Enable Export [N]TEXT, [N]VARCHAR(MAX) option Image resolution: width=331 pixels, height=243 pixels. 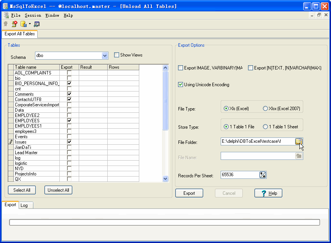(250, 68)
